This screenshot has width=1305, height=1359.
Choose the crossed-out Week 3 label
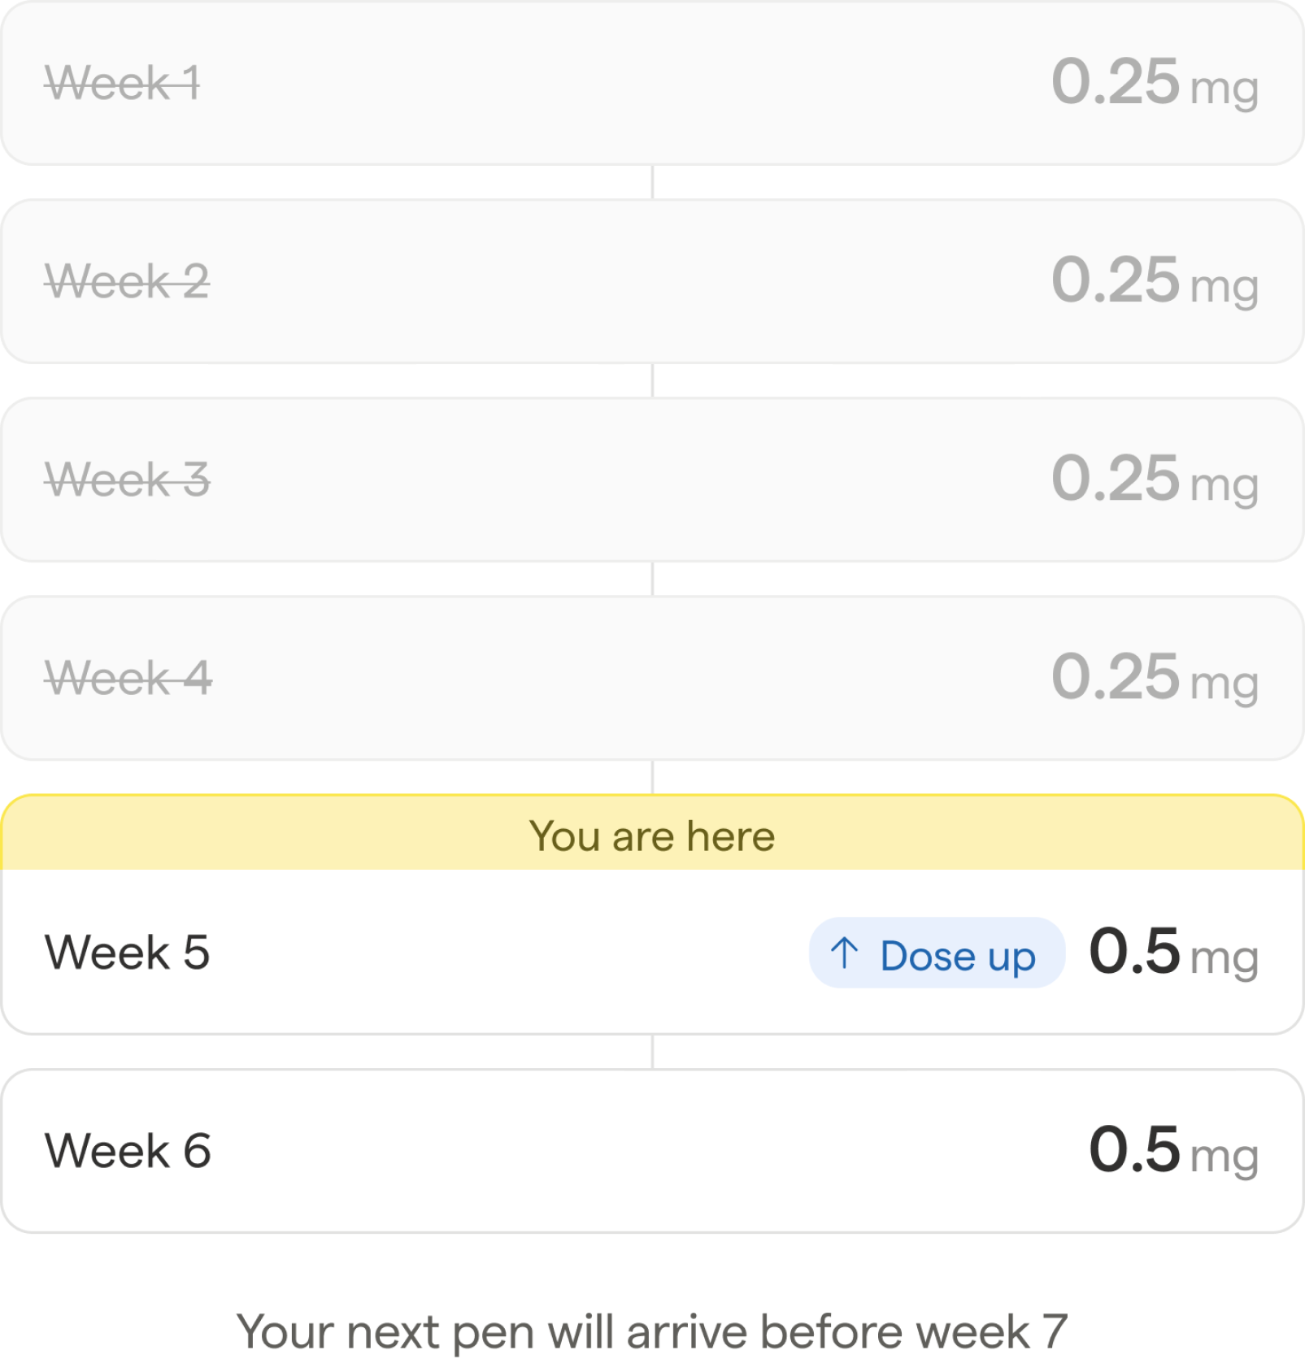click(x=128, y=480)
